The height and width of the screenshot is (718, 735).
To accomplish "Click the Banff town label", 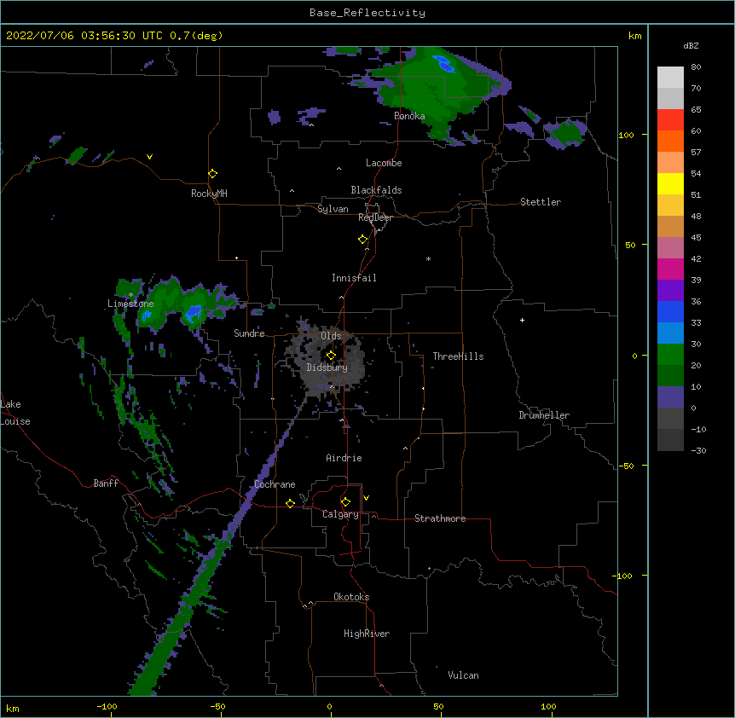I will [x=106, y=483].
